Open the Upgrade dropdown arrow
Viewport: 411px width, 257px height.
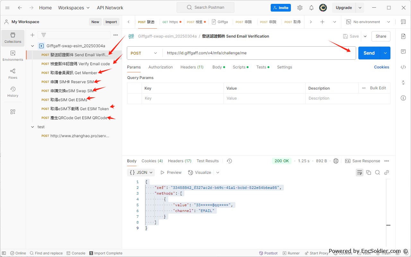pyautogui.click(x=360, y=8)
